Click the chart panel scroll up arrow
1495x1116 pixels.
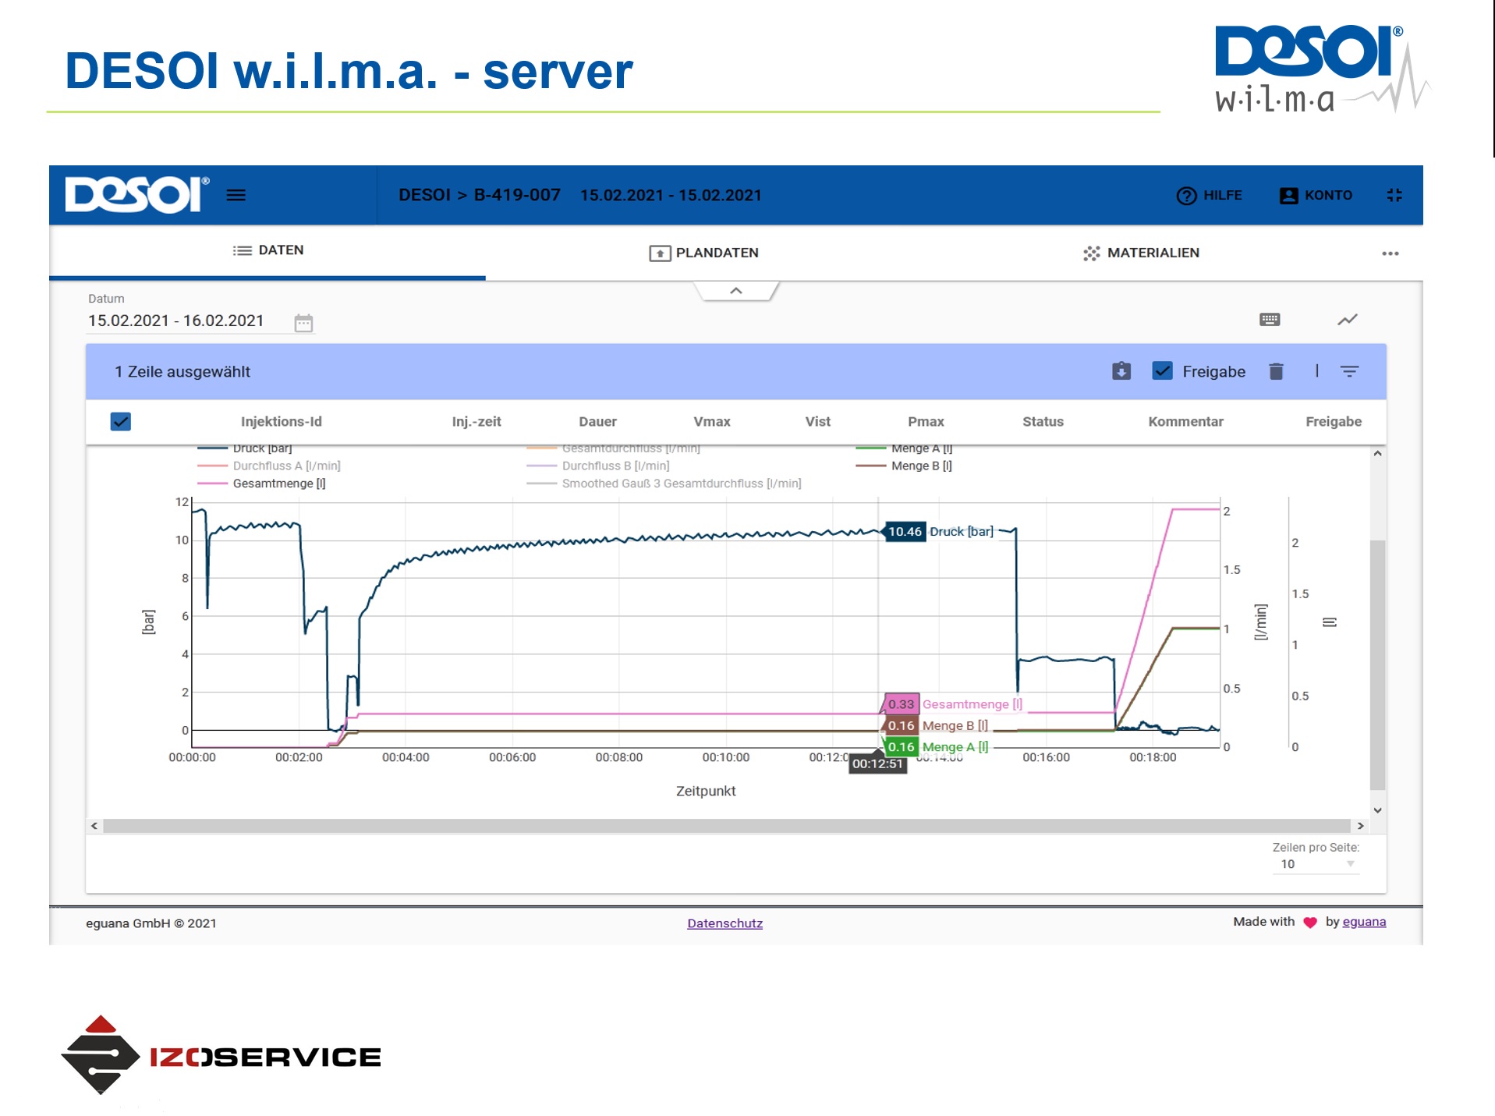point(1378,454)
